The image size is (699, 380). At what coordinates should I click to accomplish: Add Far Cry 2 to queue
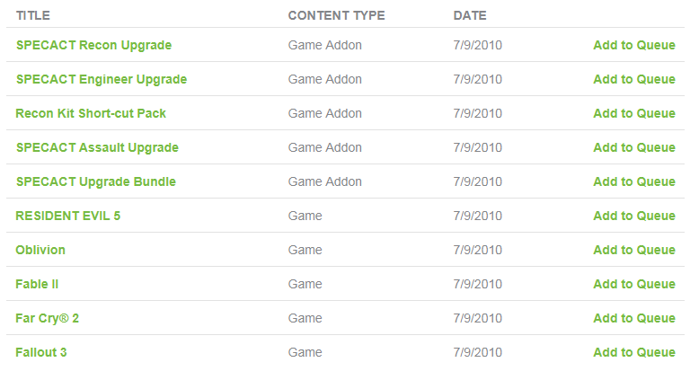(x=633, y=318)
